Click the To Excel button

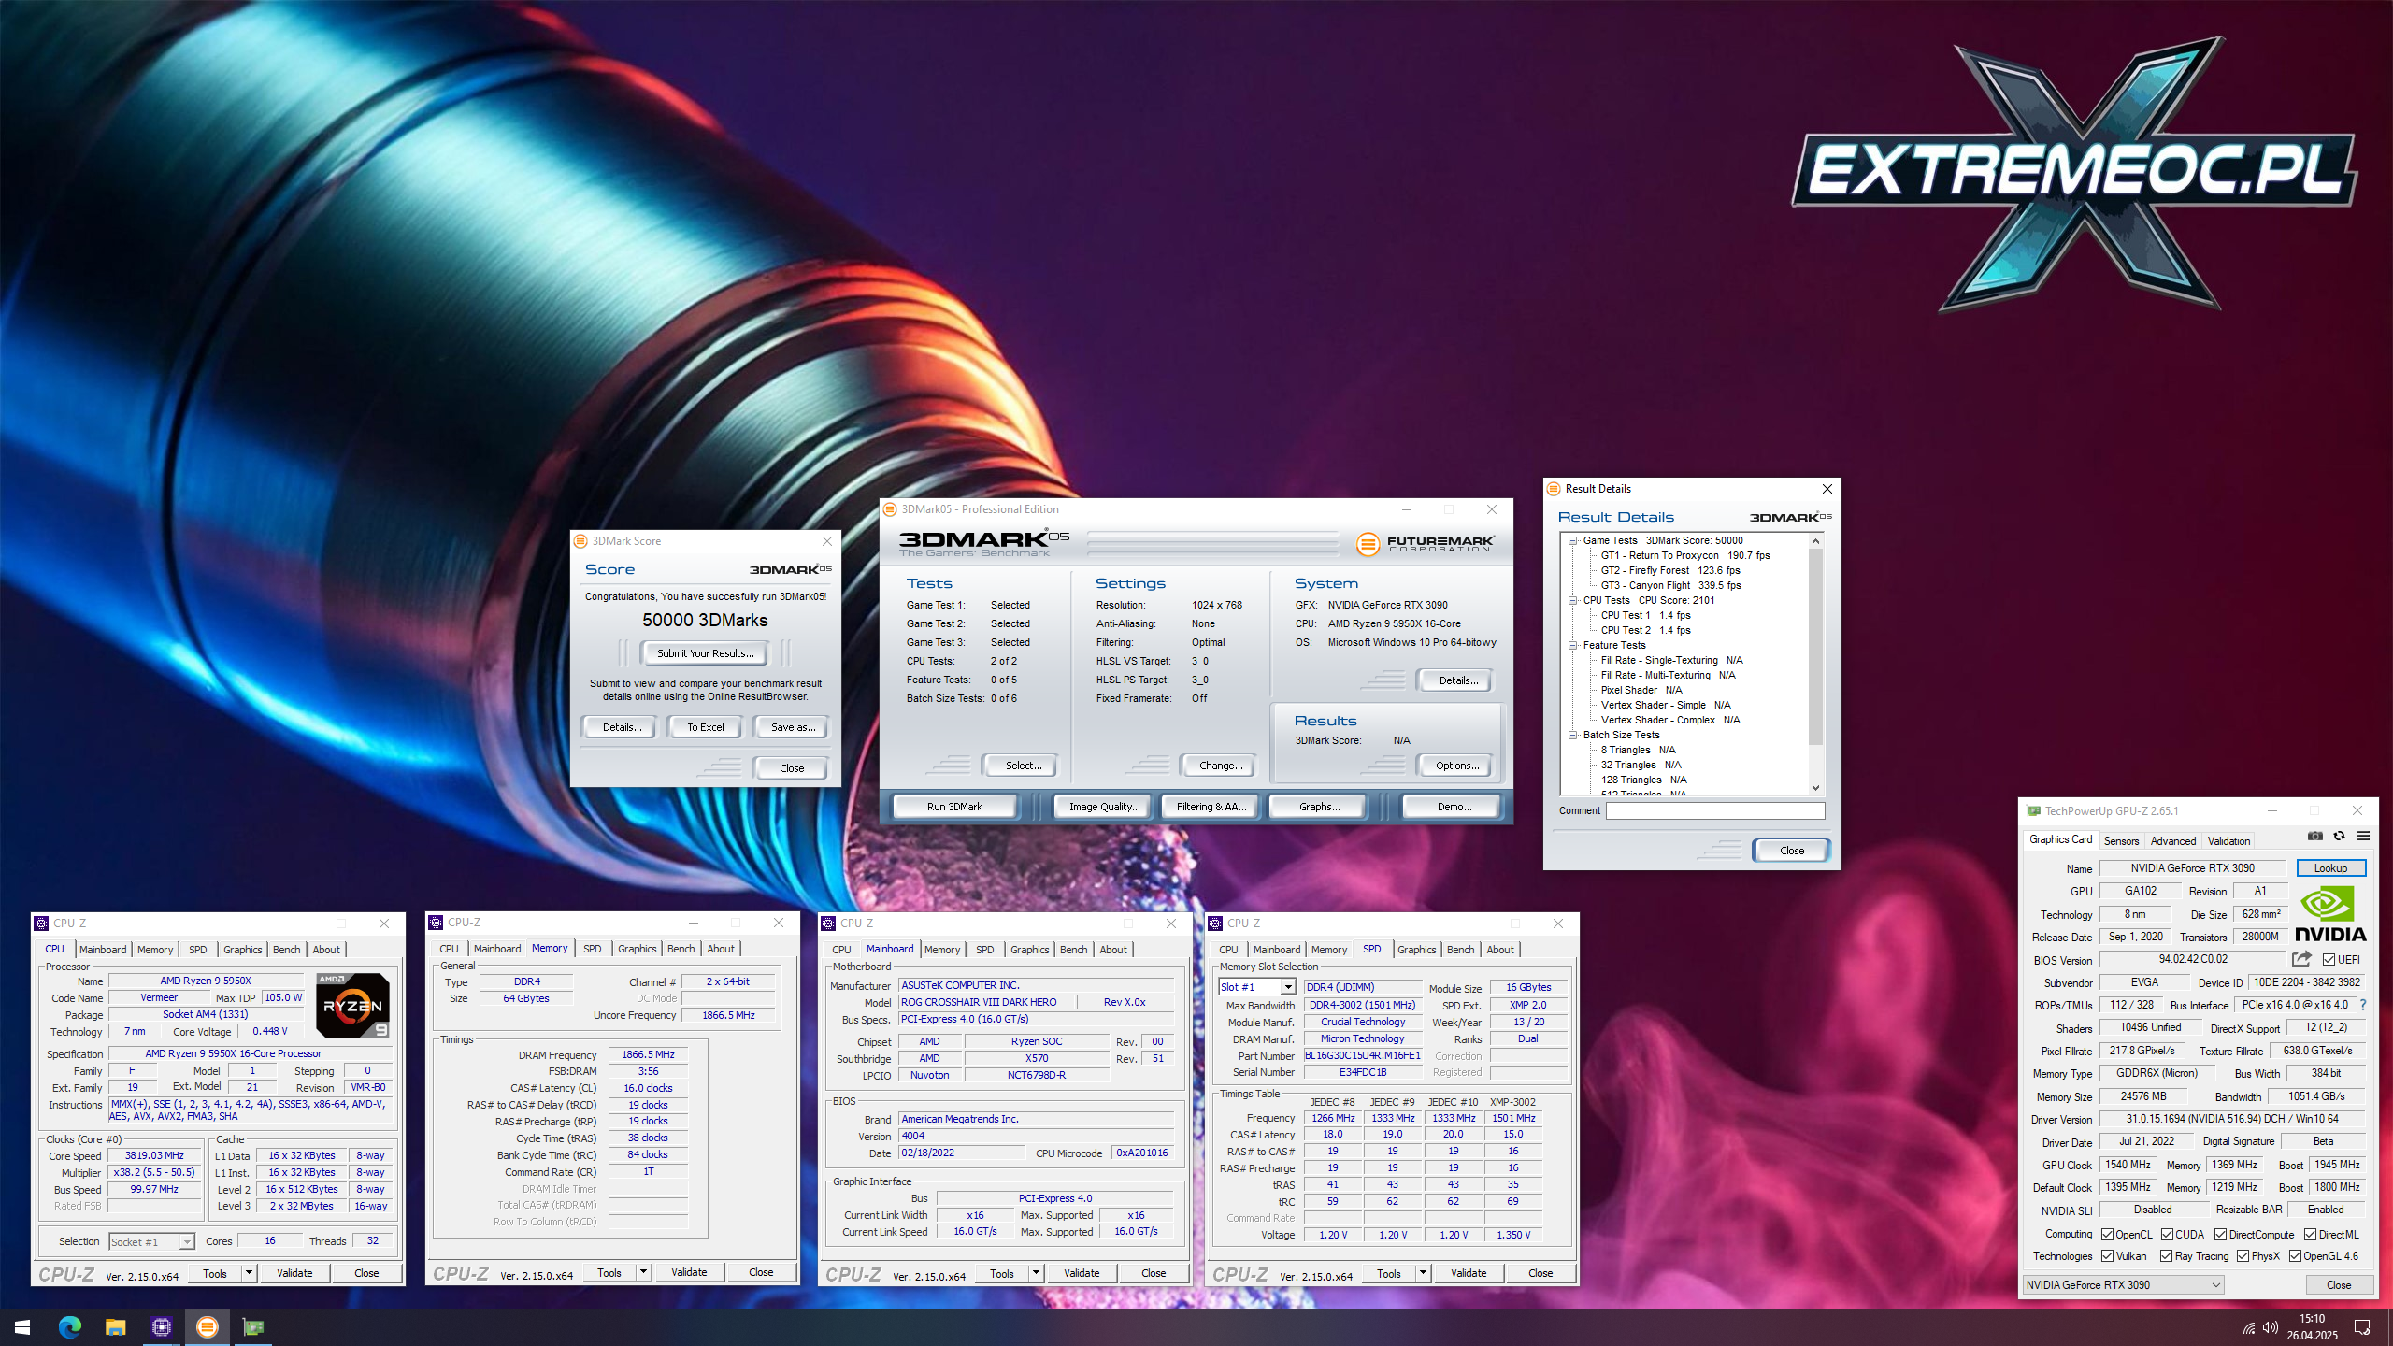[x=705, y=727]
